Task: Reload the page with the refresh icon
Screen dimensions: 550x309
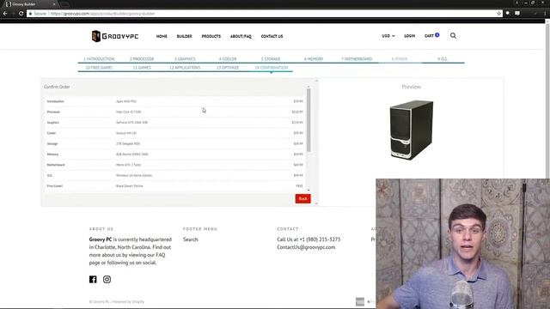Action: (x=21, y=14)
